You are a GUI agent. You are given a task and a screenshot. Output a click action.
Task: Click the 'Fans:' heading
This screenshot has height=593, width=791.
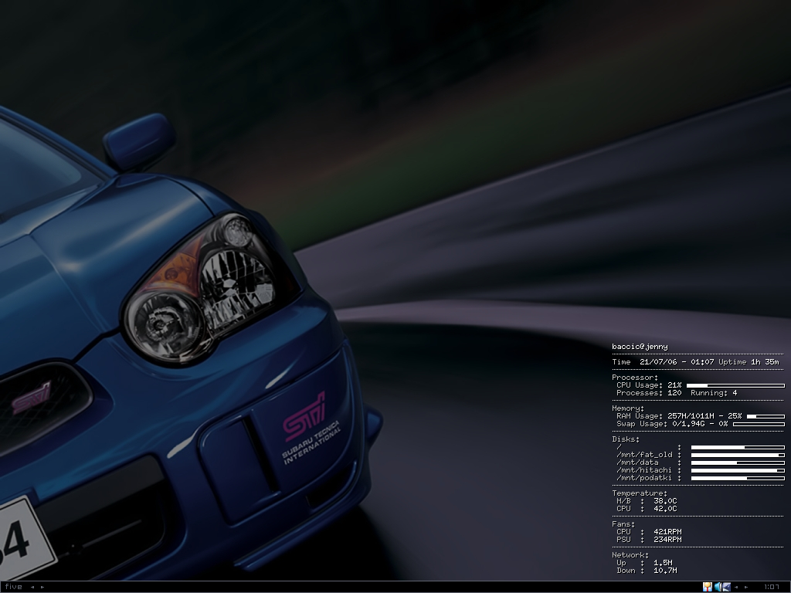pos(623,524)
